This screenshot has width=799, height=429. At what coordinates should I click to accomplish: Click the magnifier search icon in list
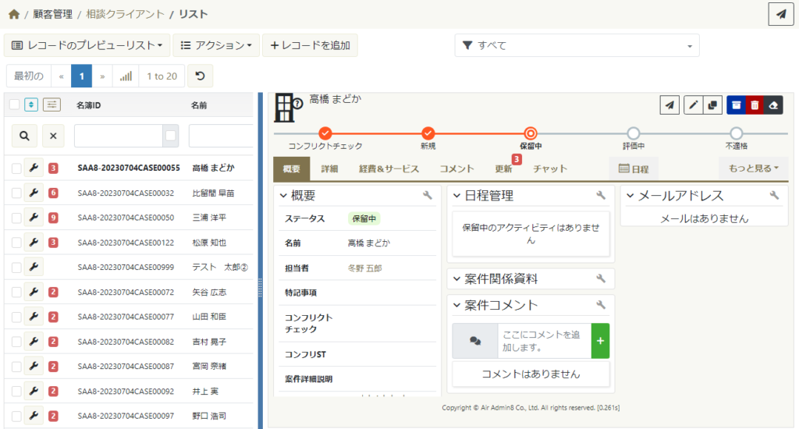(24, 136)
